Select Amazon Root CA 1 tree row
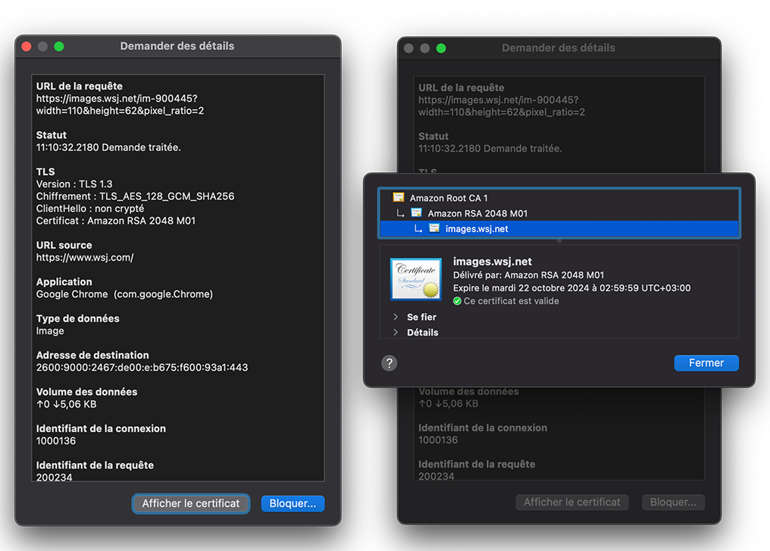This screenshot has height=551, width=770. click(x=559, y=198)
